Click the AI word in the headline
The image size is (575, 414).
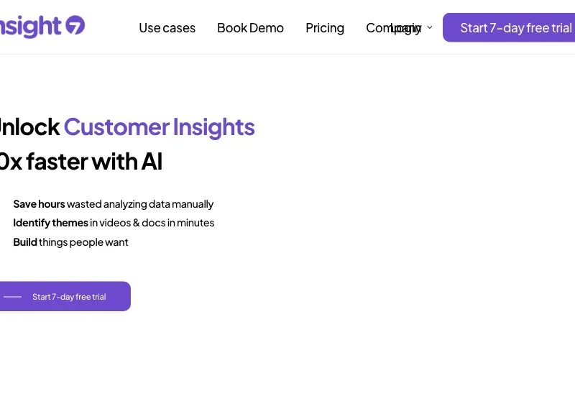152,161
